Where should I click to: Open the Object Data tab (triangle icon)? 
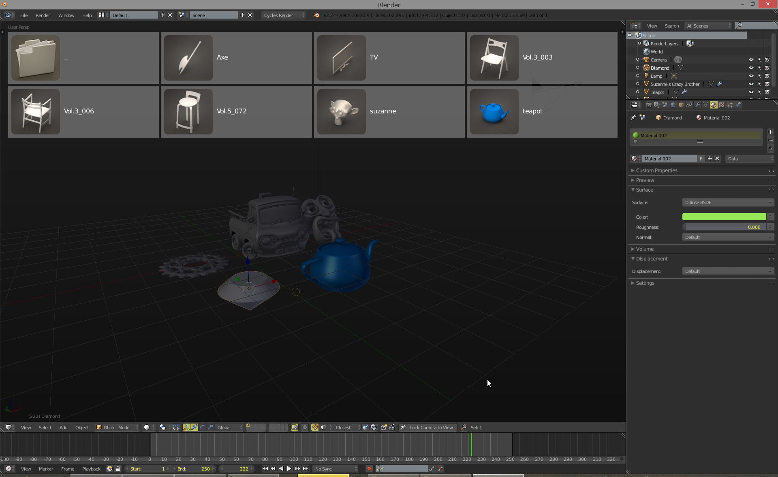[x=705, y=105]
